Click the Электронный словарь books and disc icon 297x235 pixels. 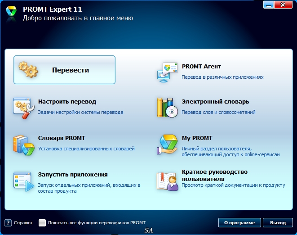point(168,108)
